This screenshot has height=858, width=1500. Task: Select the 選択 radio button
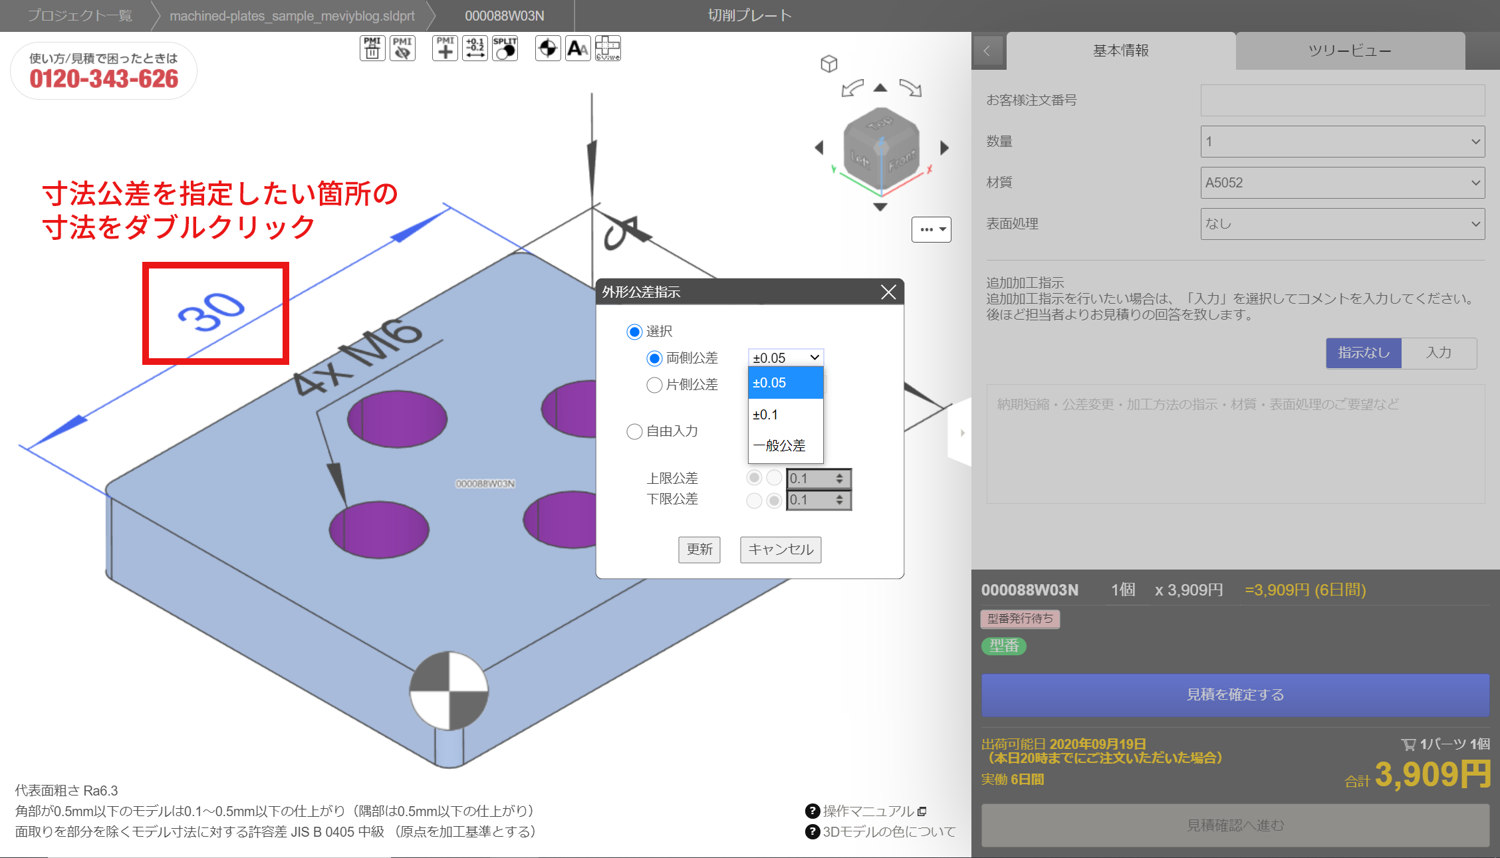coord(634,332)
